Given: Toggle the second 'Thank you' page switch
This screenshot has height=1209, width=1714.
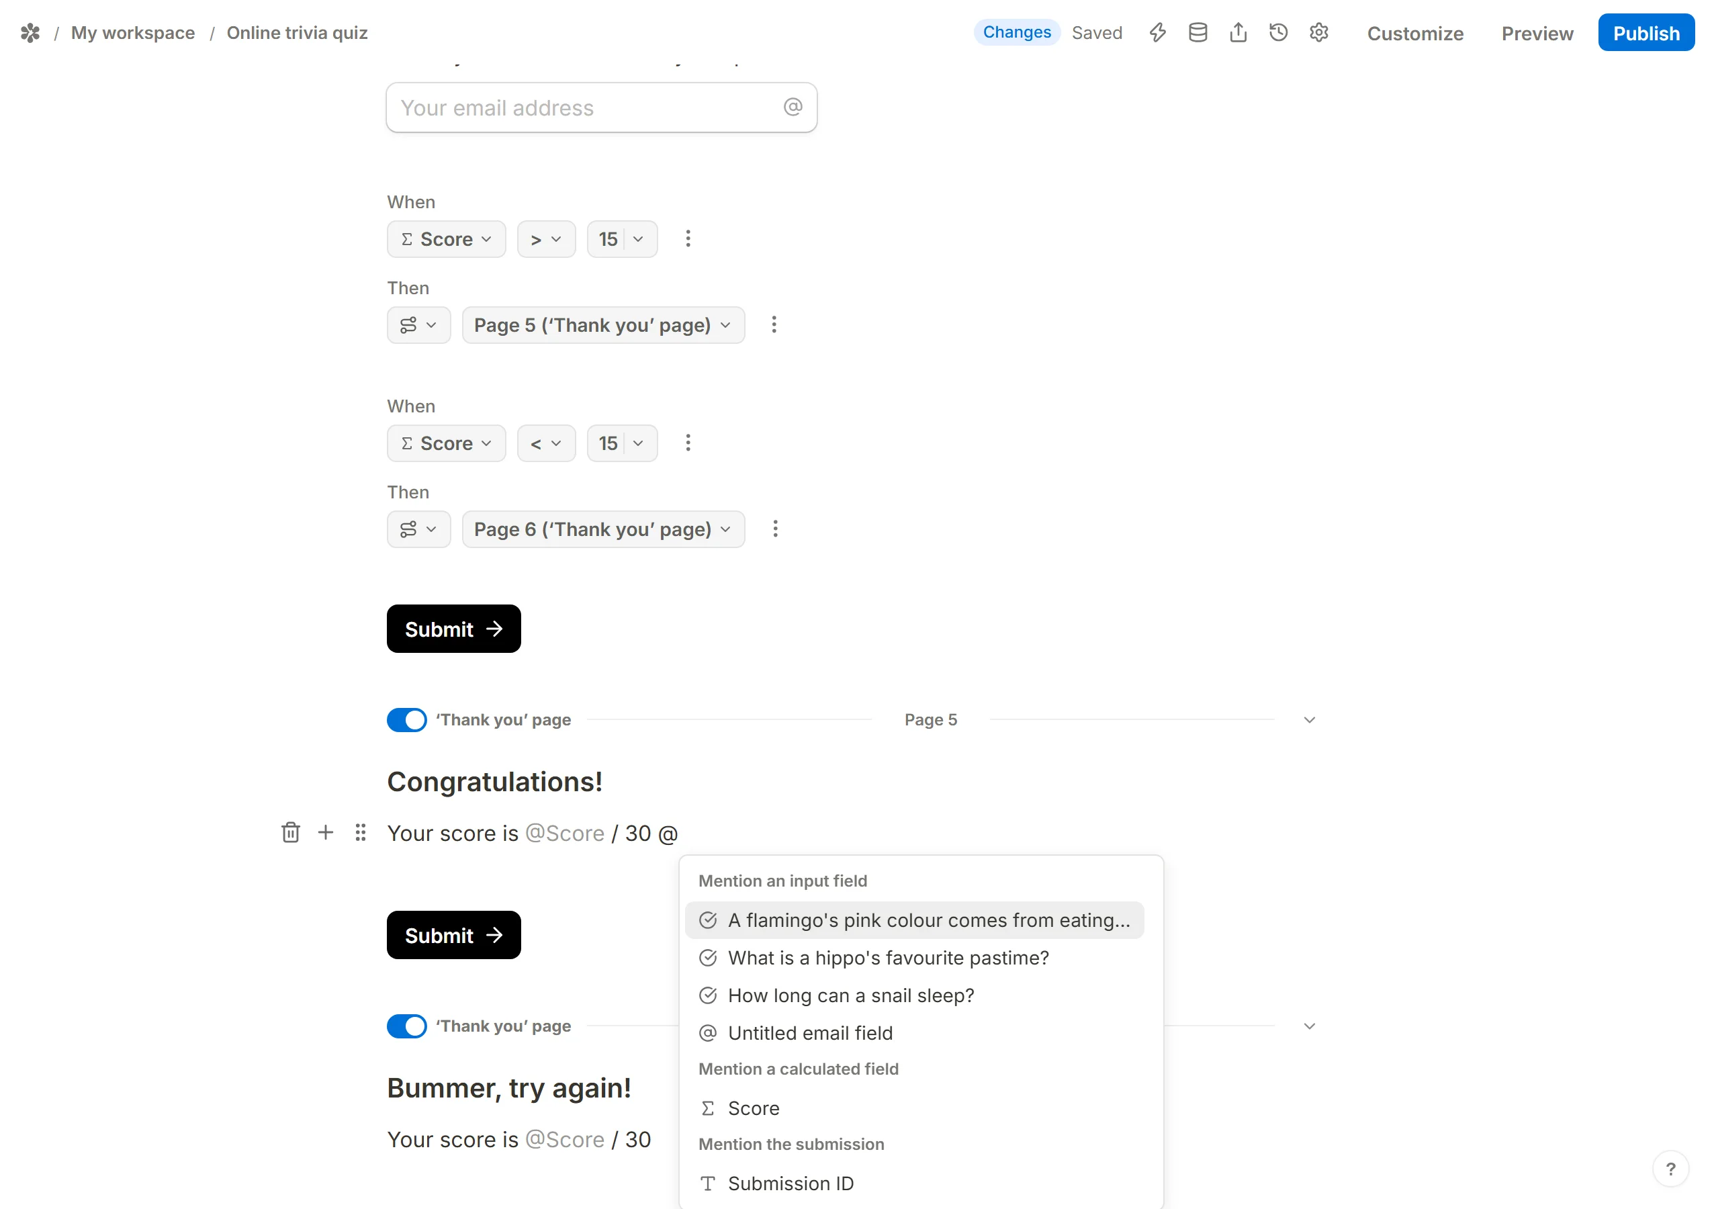Looking at the screenshot, I should [x=407, y=1026].
